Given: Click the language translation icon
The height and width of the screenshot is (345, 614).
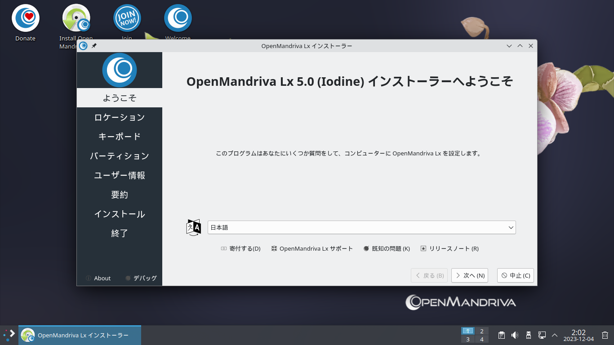Looking at the screenshot, I should click(x=194, y=227).
